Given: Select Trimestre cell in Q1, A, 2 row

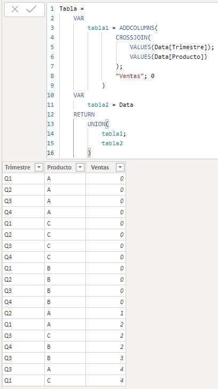Looking at the screenshot, I should [24, 324].
